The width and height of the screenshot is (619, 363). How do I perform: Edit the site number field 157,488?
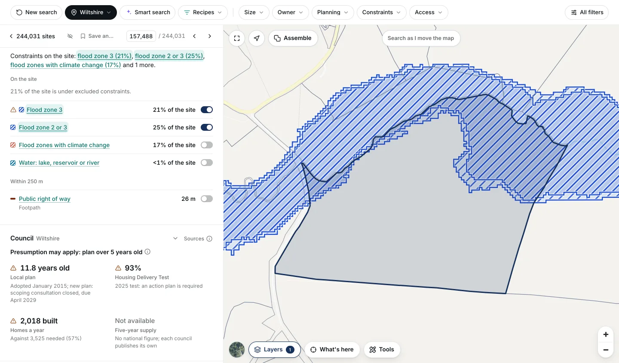pos(141,36)
